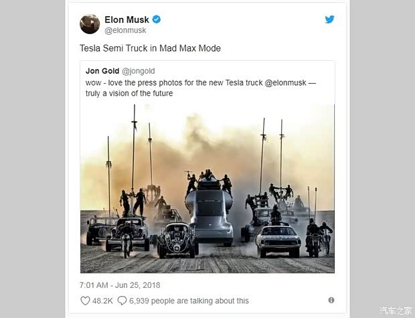Open the @elonmusk handle under the name
Screen dimensions: 415x318
(x=125, y=30)
